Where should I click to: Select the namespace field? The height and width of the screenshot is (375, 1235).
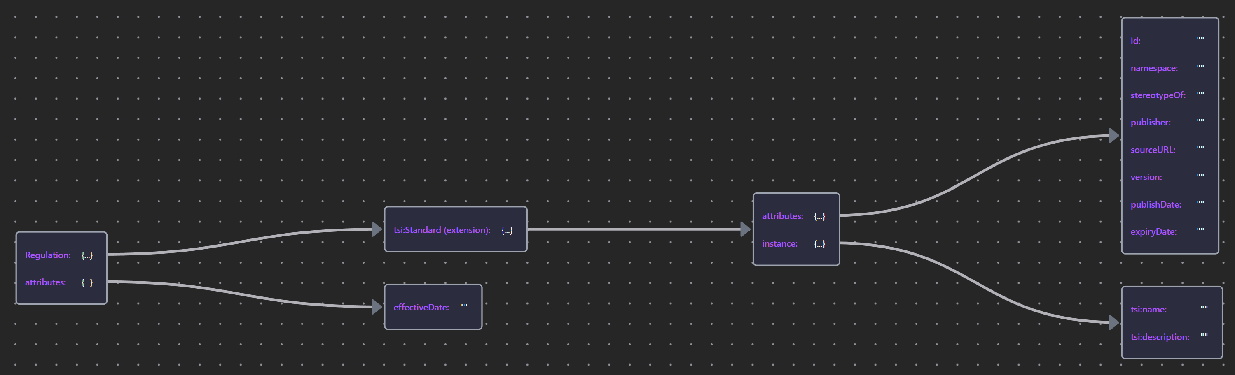pyautogui.click(x=1154, y=68)
